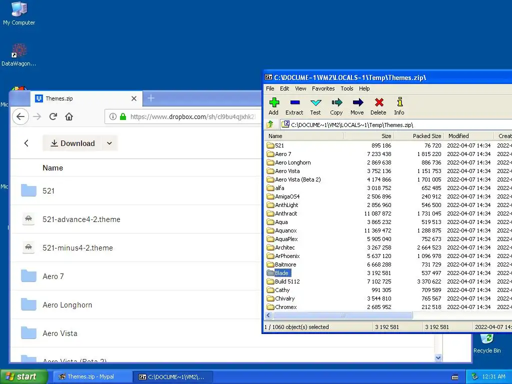Click the browser URL address bar
This screenshot has width=512, height=384.
tap(183, 116)
